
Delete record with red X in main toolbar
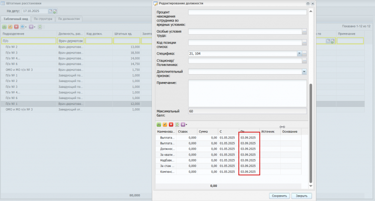[16, 27]
